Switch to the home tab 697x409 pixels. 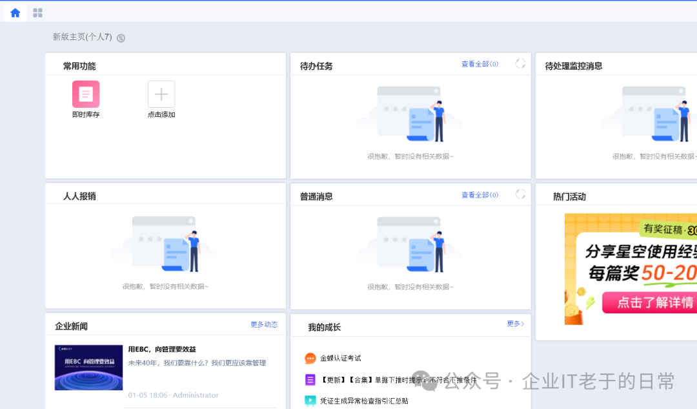coord(14,12)
